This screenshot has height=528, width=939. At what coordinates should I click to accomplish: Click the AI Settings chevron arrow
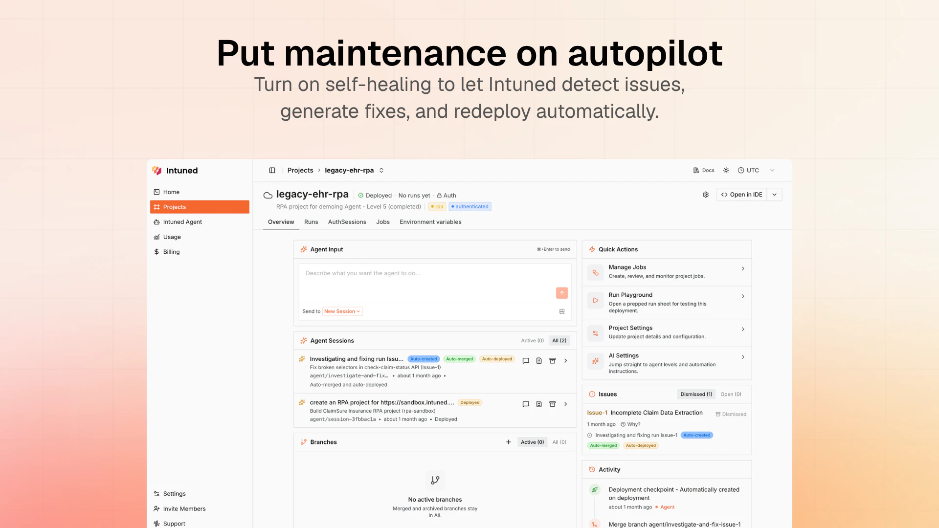coord(743,357)
